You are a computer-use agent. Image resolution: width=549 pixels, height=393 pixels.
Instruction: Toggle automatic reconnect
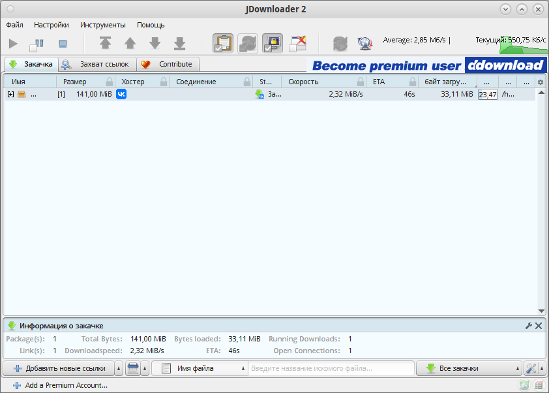pos(248,44)
